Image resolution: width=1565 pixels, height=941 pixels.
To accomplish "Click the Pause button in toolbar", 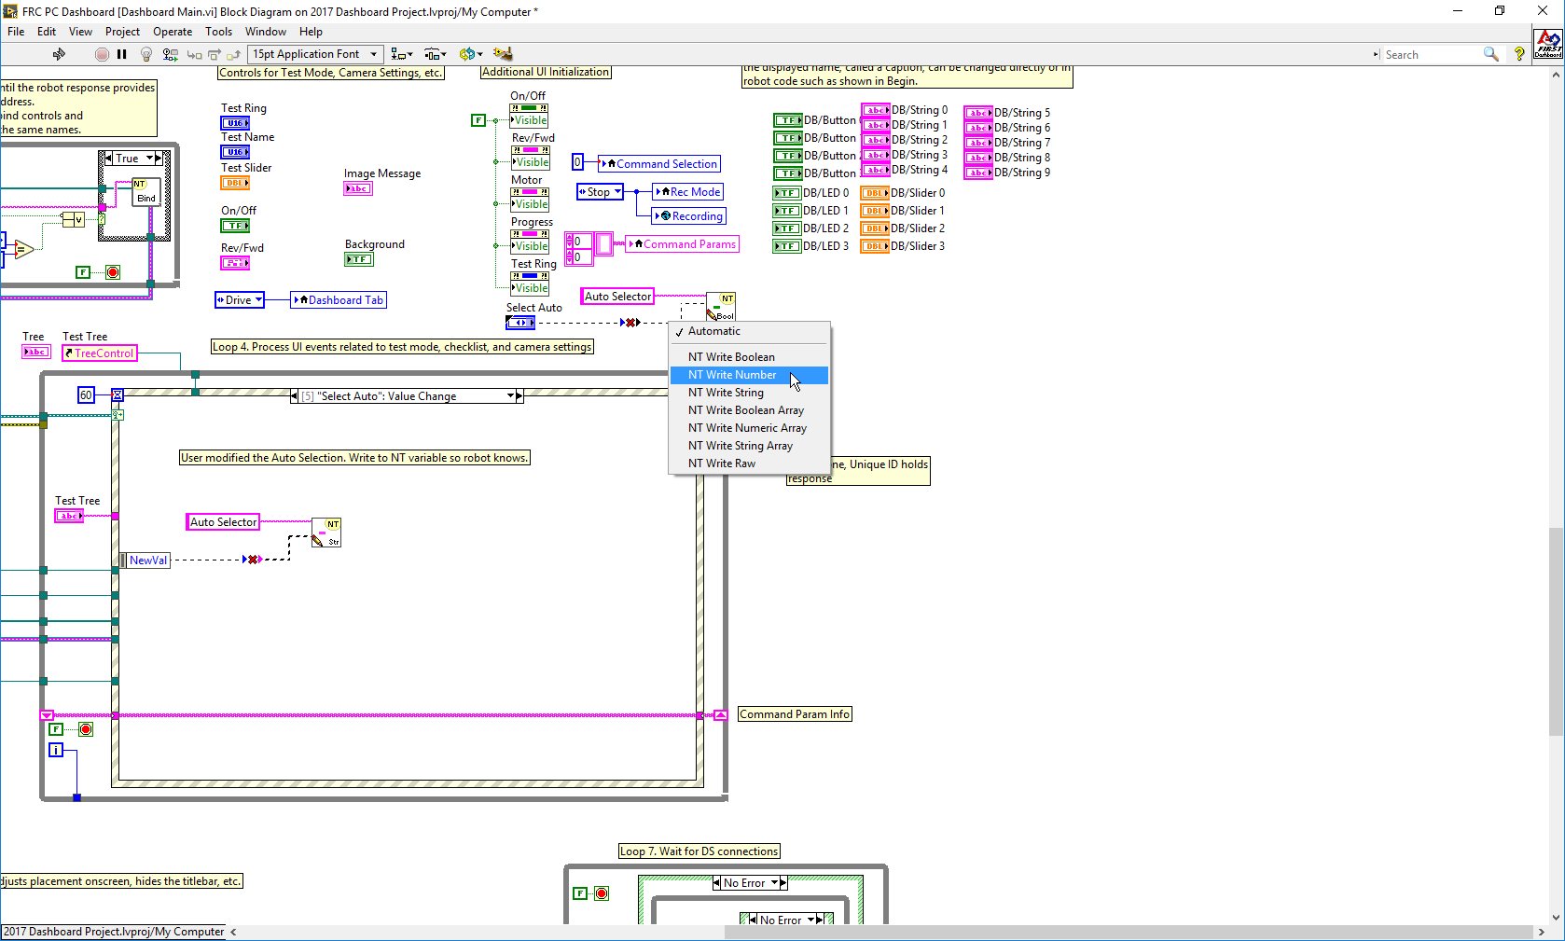I will tap(122, 54).
